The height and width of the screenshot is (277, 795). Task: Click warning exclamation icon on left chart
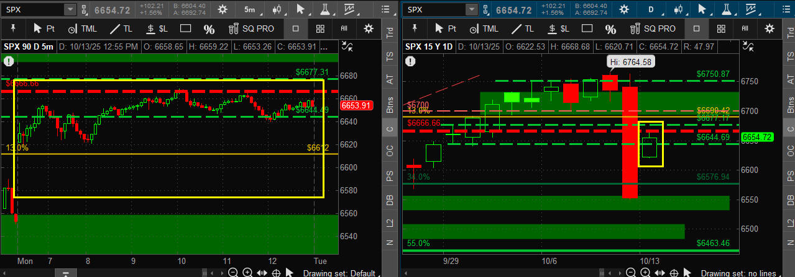(x=9, y=61)
